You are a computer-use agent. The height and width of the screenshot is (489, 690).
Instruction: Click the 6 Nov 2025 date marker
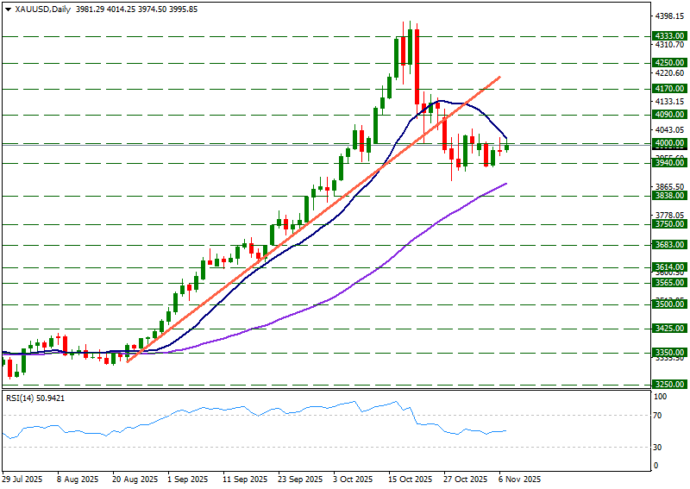click(519, 479)
